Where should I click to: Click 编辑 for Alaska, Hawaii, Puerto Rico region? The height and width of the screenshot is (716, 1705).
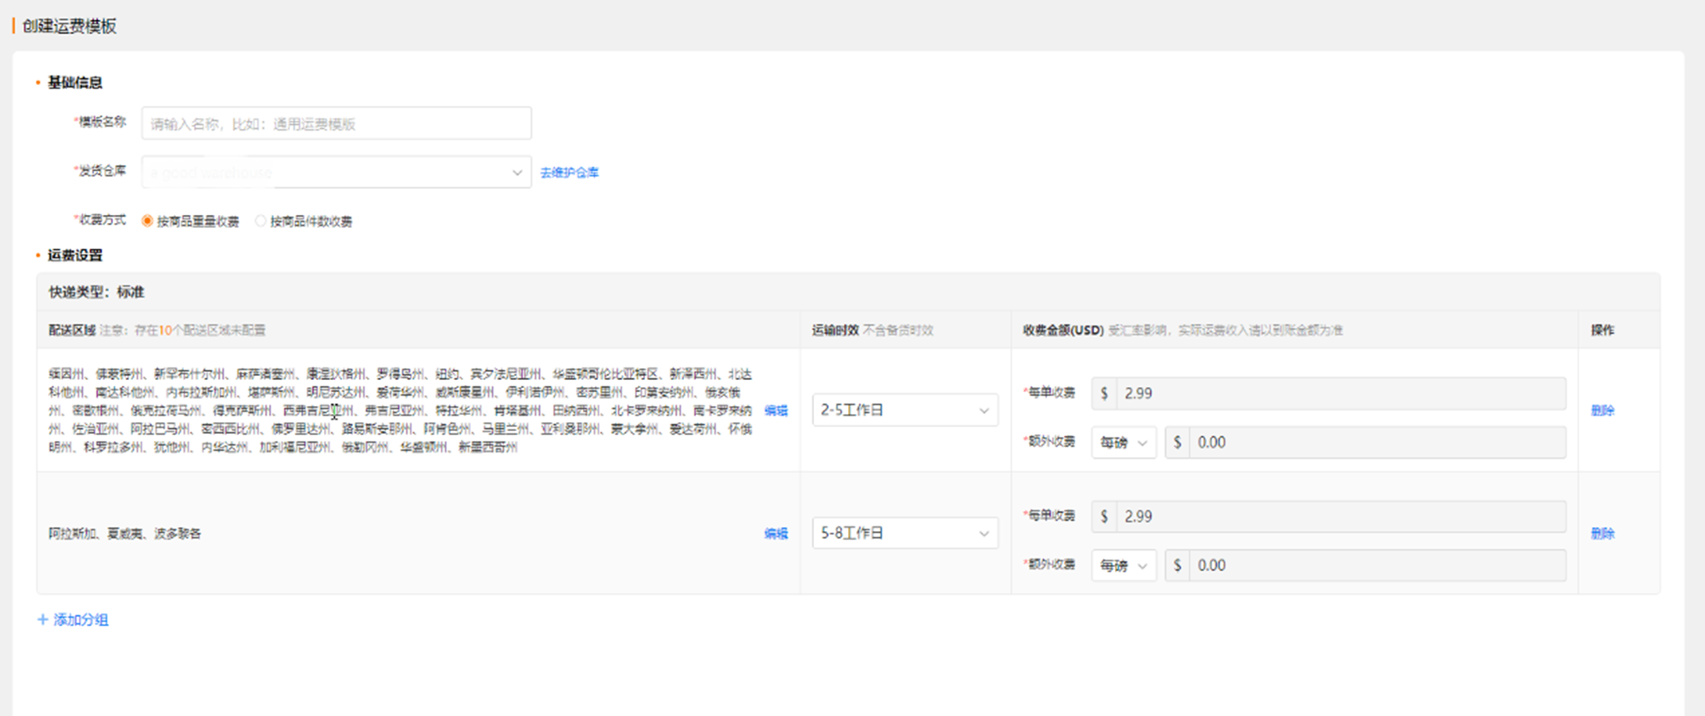pos(776,534)
